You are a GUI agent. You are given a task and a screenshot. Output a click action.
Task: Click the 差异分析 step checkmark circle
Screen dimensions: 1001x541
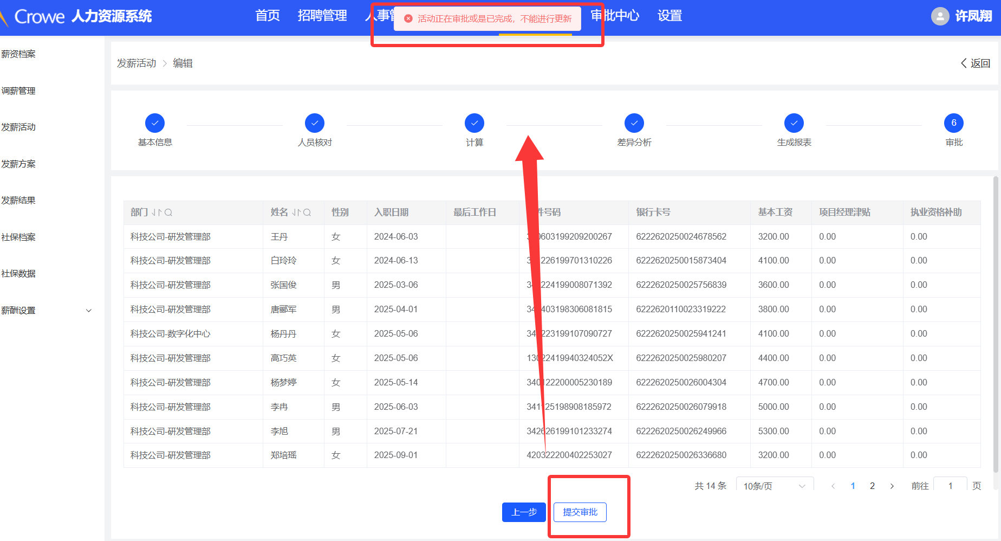click(634, 123)
